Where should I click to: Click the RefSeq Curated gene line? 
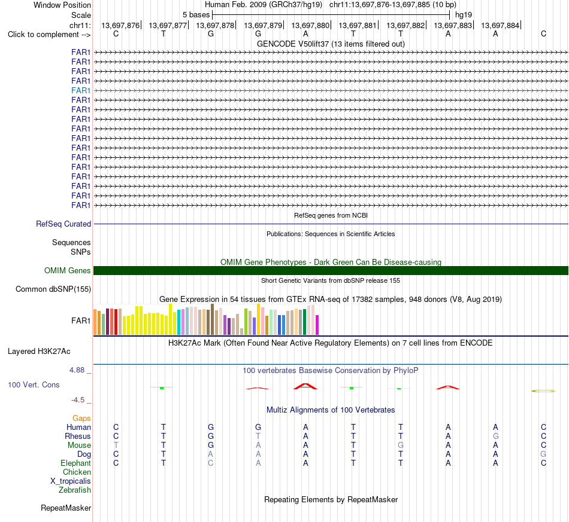(x=331, y=224)
